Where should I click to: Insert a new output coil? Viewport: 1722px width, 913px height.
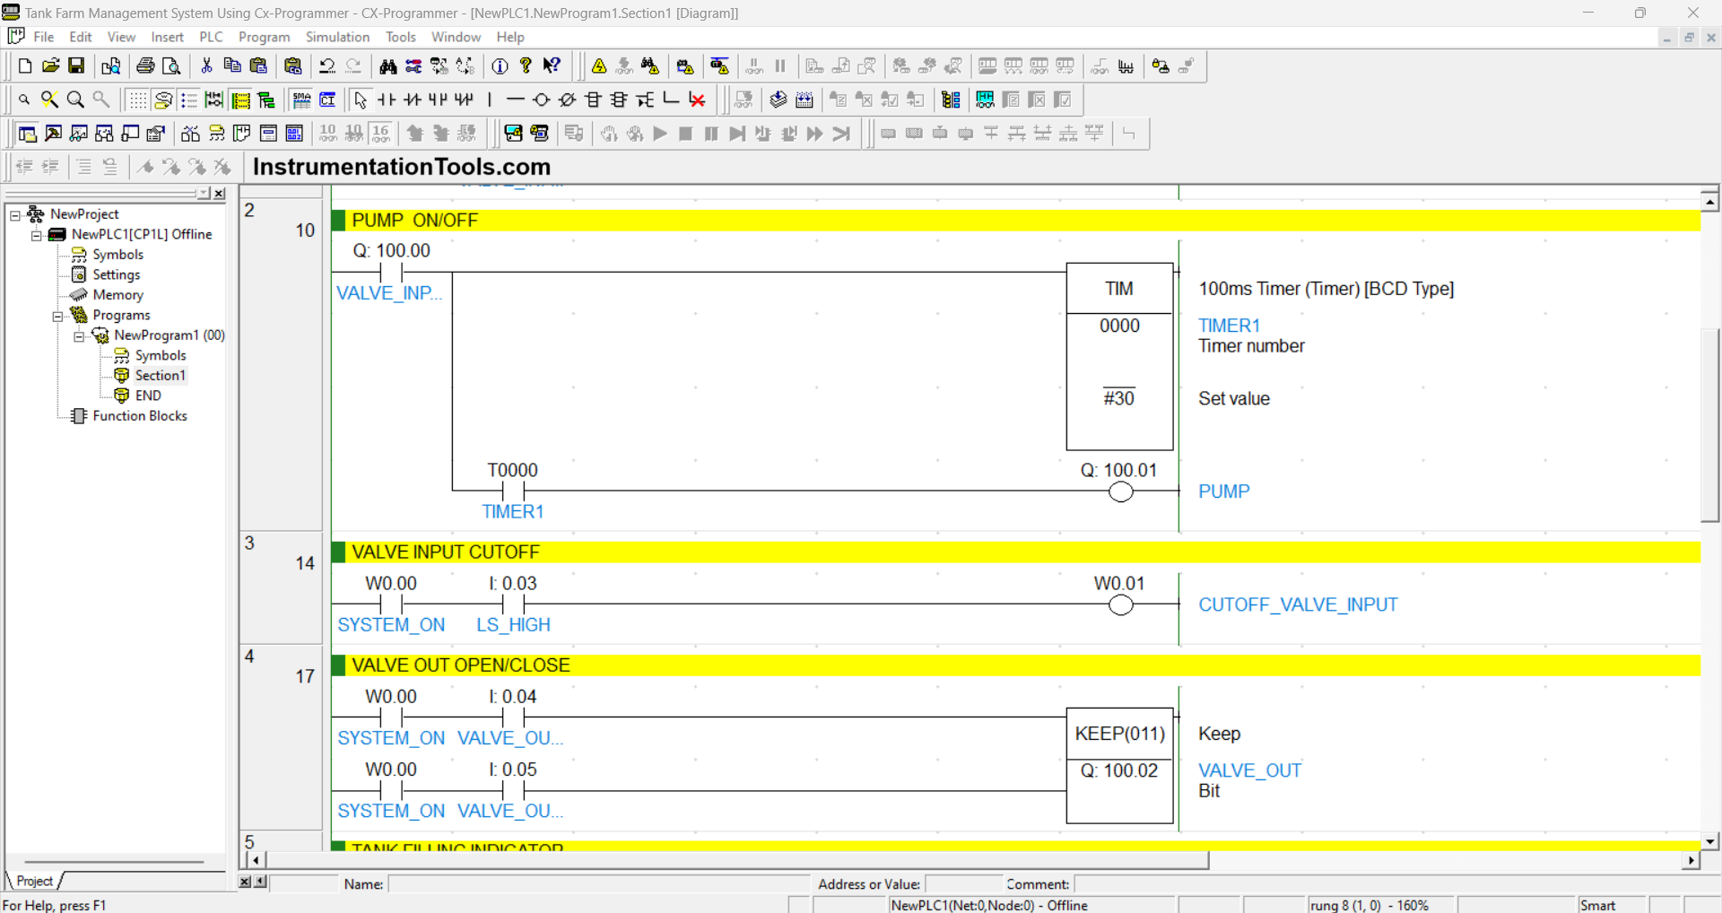tap(542, 100)
